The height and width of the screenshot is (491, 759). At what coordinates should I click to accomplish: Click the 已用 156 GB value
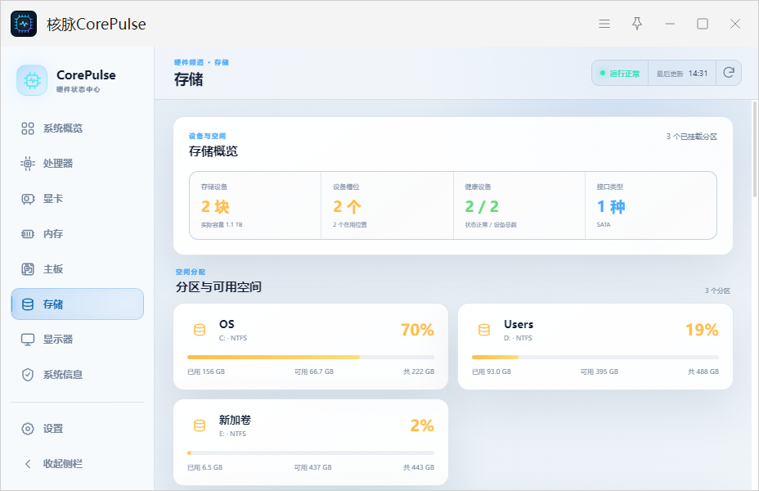[x=206, y=372]
